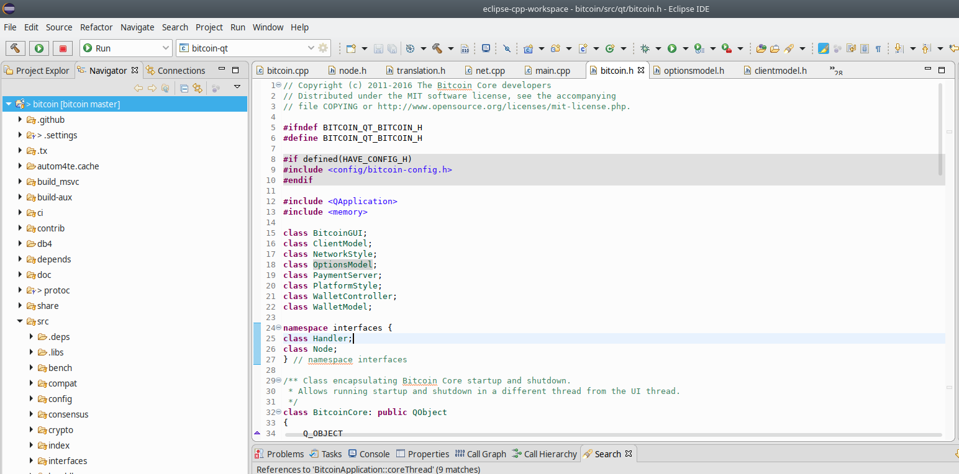Switch to the main.cpp editor tab
The image size is (959, 474).
[x=547, y=71]
